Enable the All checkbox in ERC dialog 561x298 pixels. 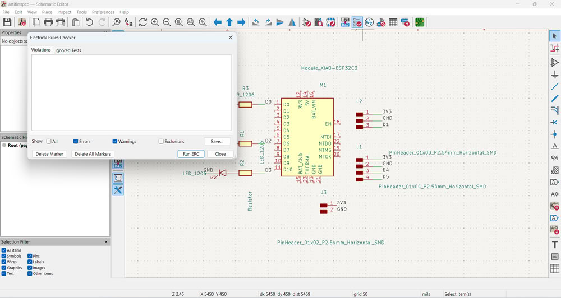click(x=49, y=142)
